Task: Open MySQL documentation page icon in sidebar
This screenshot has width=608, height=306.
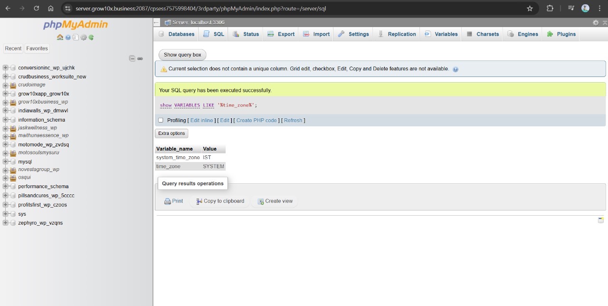Action: (76, 37)
